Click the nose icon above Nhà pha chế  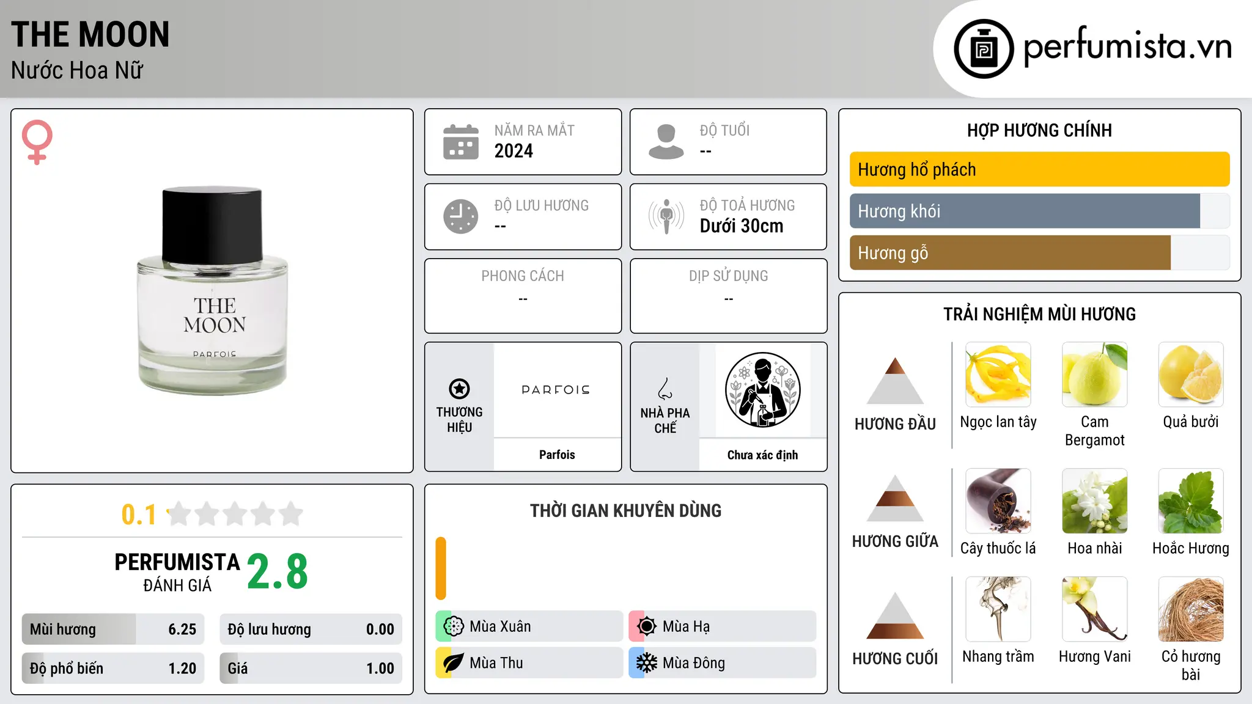665,389
